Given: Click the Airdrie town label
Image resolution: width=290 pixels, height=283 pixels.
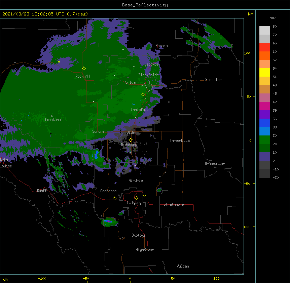Looking at the screenshot, I should pos(136,180).
